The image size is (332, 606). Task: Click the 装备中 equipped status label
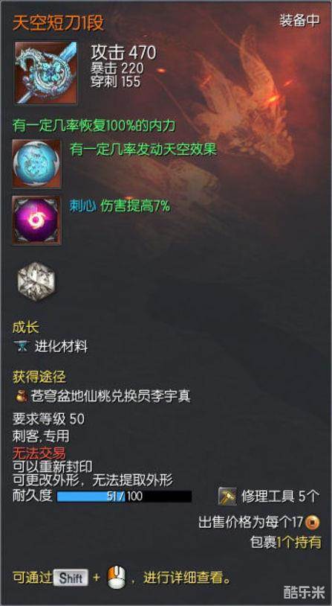(x=299, y=21)
